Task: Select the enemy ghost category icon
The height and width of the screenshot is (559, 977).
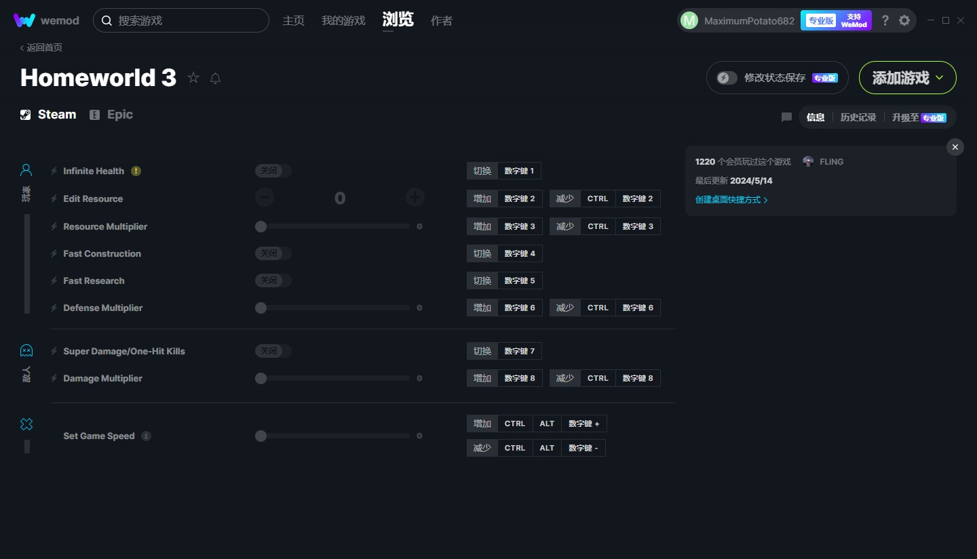Action: coord(26,350)
